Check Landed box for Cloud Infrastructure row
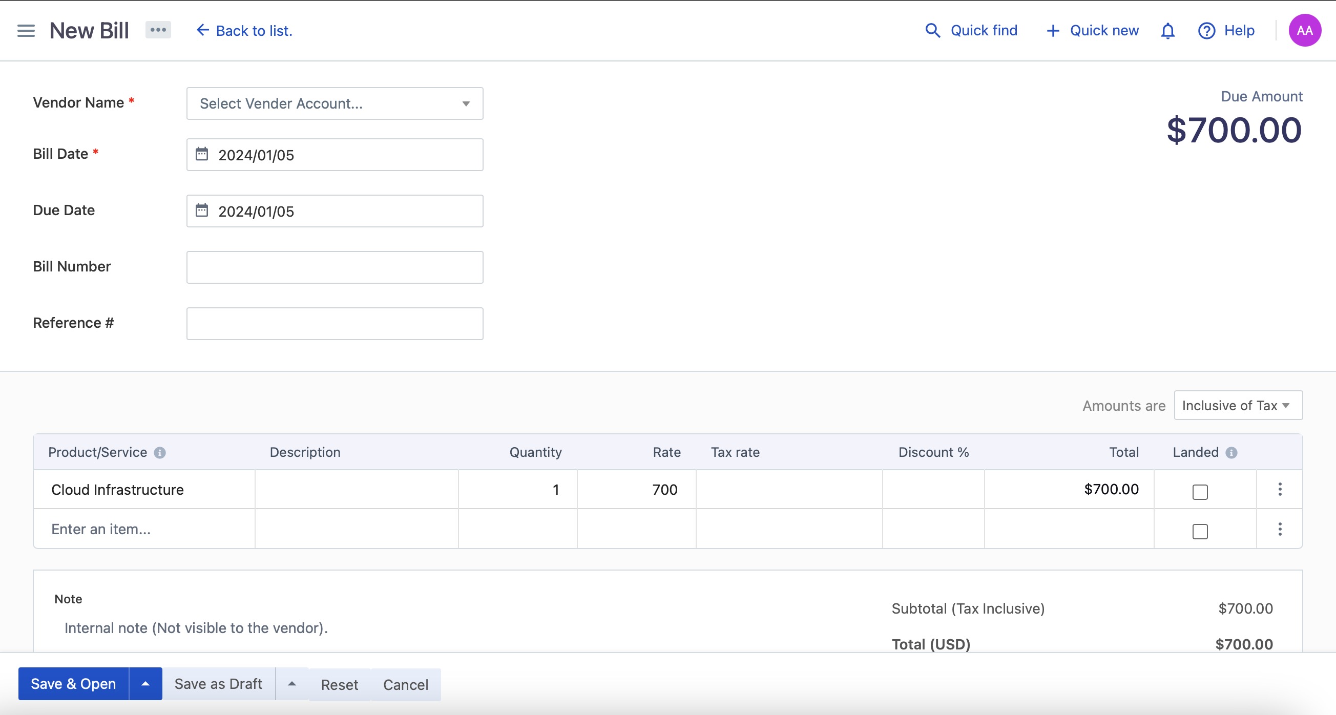The image size is (1336, 715). 1200,492
